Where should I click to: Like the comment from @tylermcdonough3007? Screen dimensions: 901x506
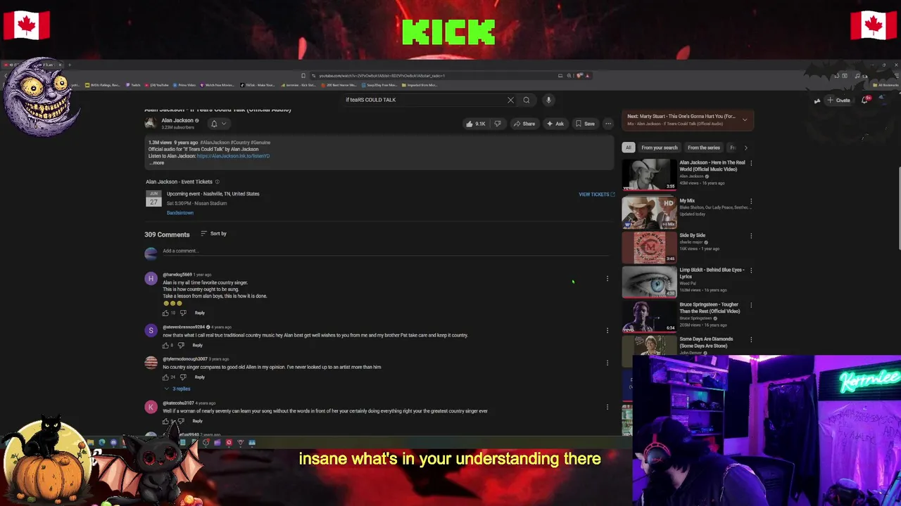pyautogui.click(x=166, y=377)
